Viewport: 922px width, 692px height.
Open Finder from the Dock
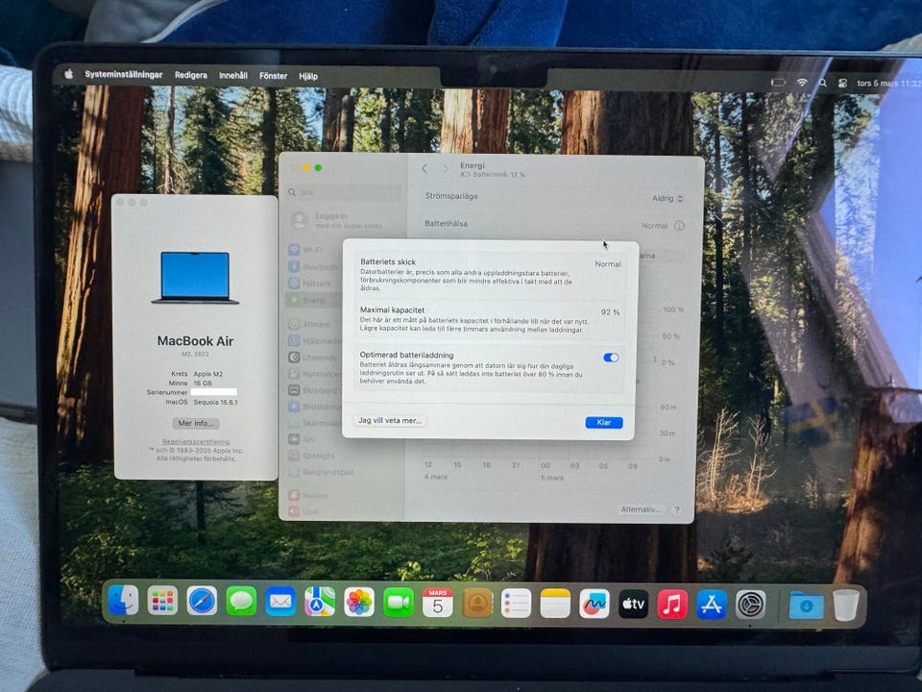coord(124,601)
